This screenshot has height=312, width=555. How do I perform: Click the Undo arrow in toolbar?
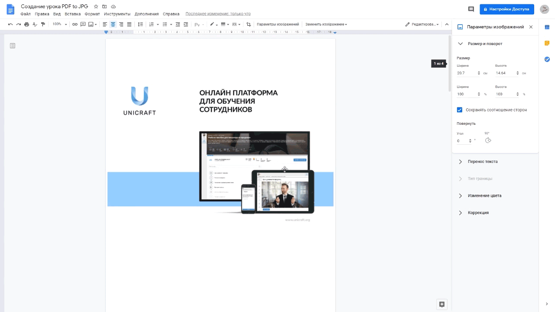[10, 24]
